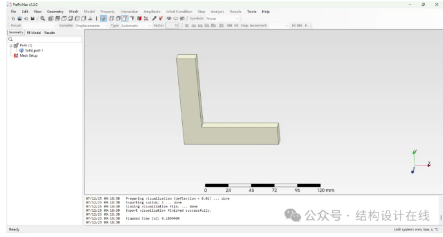Switch to the Results tab

50,33
